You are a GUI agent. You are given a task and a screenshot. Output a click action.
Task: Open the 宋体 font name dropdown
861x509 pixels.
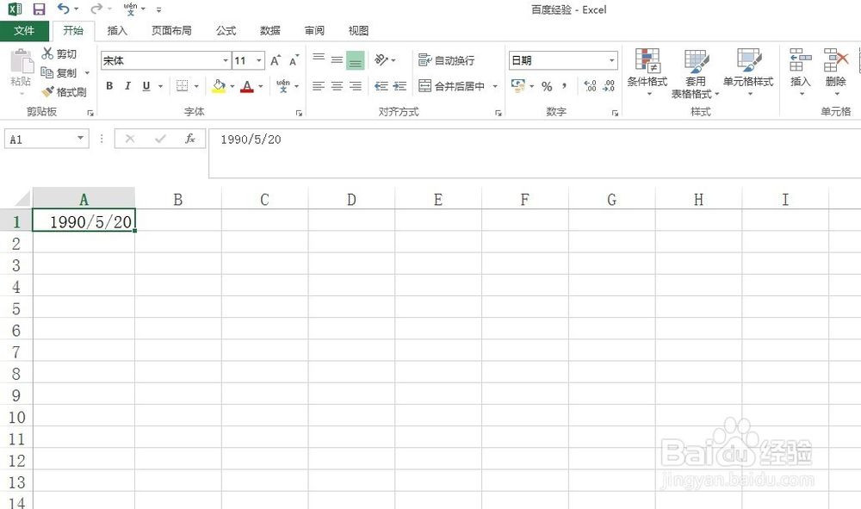(x=226, y=60)
